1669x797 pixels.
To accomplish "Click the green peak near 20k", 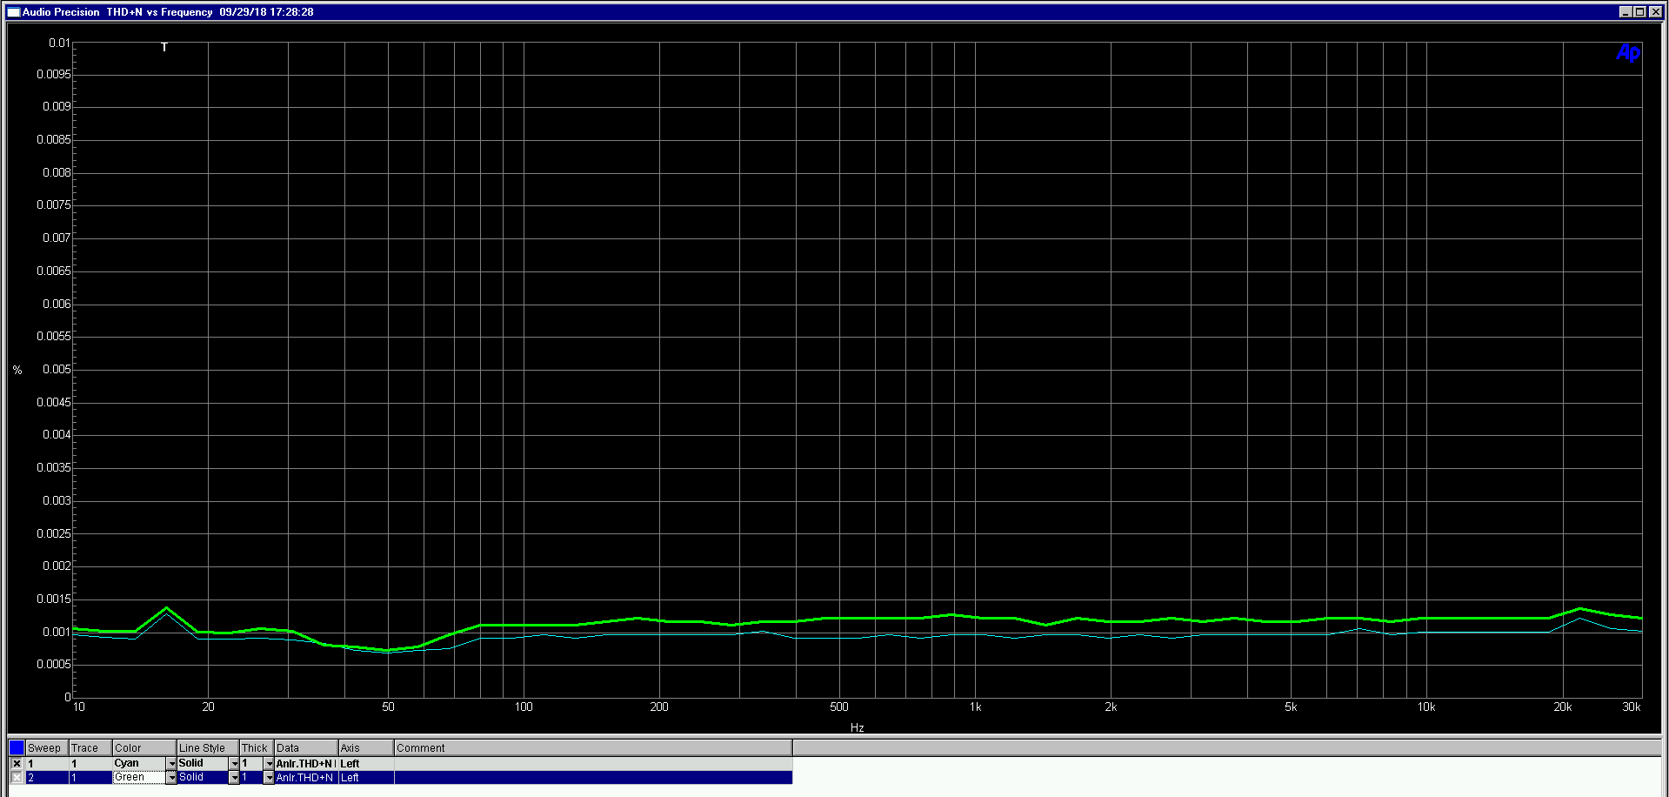I will 1579,609.
